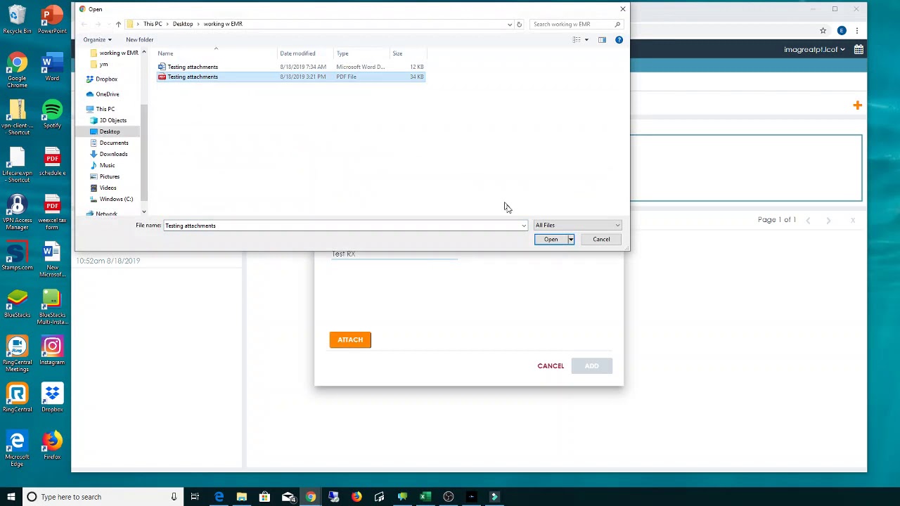The width and height of the screenshot is (900, 506).
Task: Open Microsoft Edge from the taskbar
Action: (x=219, y=497)
